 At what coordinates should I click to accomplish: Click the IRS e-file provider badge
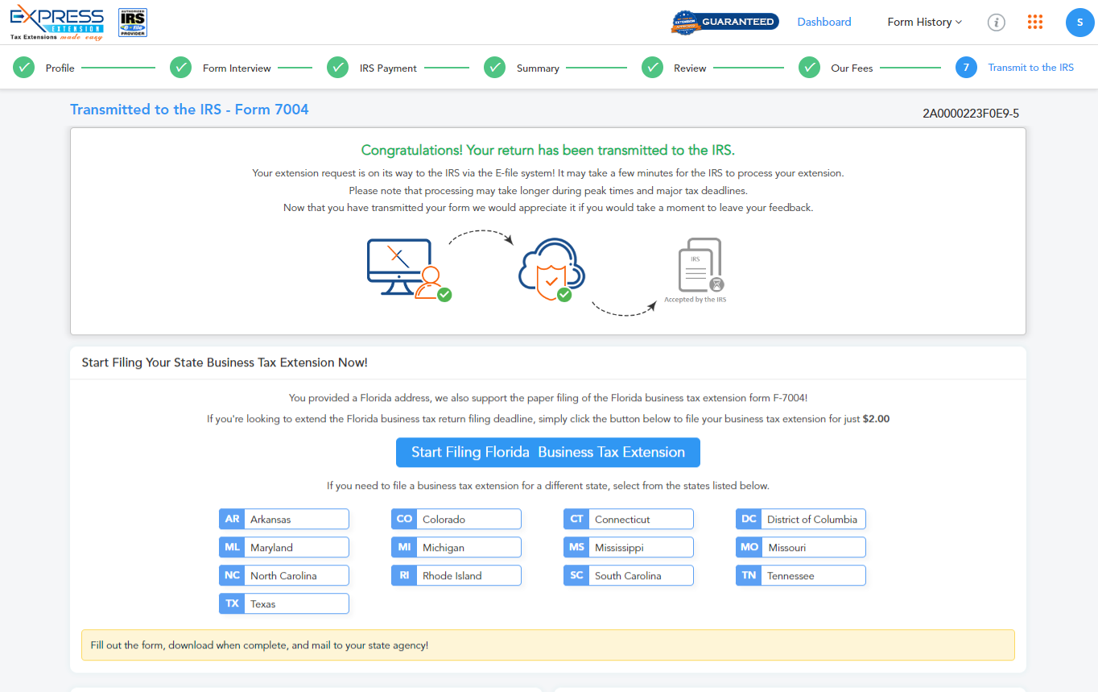tap(133, 23)
